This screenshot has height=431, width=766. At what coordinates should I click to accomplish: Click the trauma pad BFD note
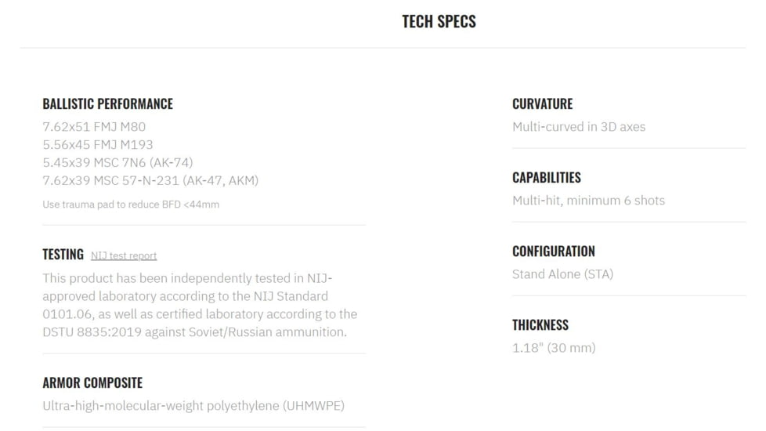tap(131, 205)
